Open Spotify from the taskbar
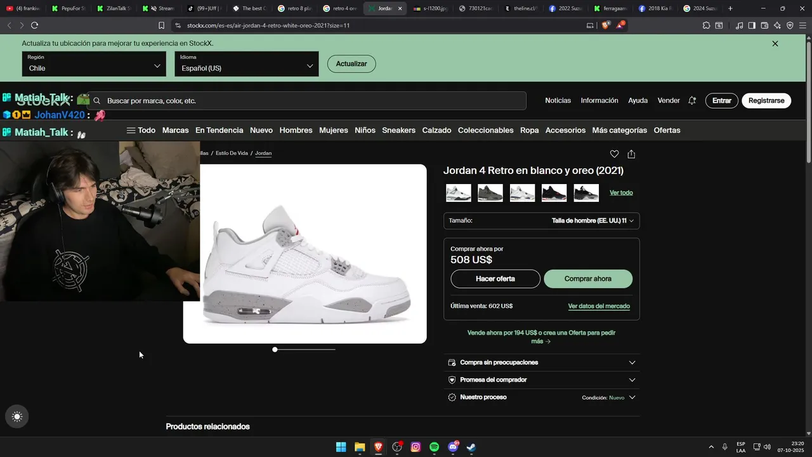812x457 pixels. (x=434, y=447)
